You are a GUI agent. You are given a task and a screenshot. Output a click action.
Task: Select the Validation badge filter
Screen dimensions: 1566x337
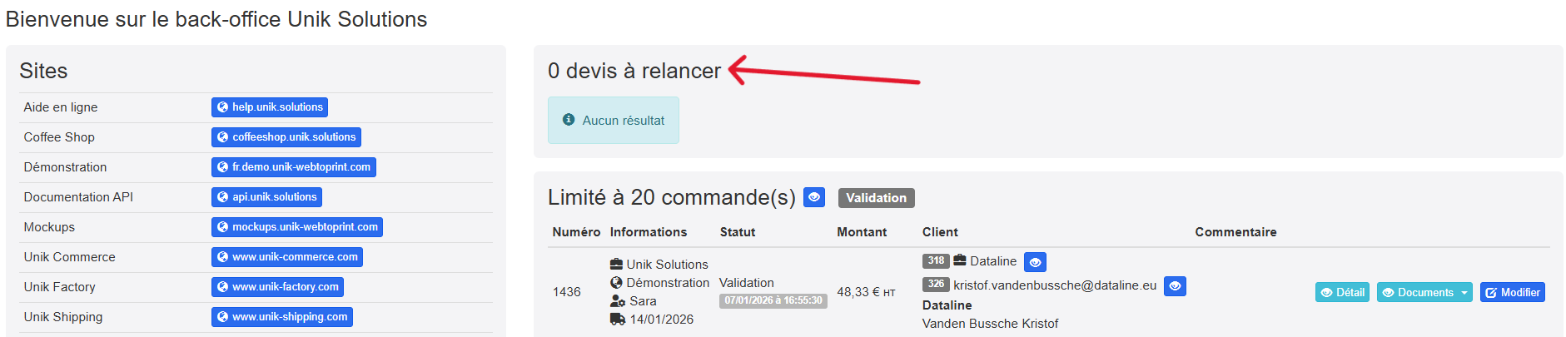pos(876,198)
